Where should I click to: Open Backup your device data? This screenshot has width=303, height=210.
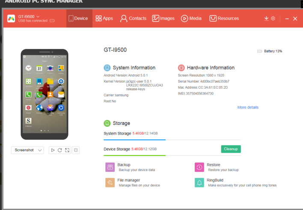coord(131,167)
